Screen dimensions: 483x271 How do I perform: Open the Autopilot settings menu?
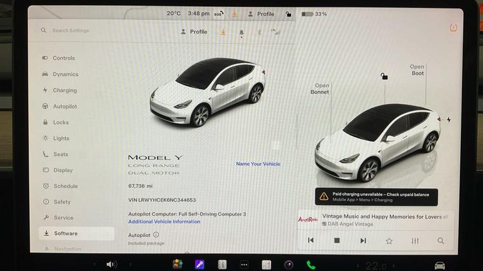59,107
